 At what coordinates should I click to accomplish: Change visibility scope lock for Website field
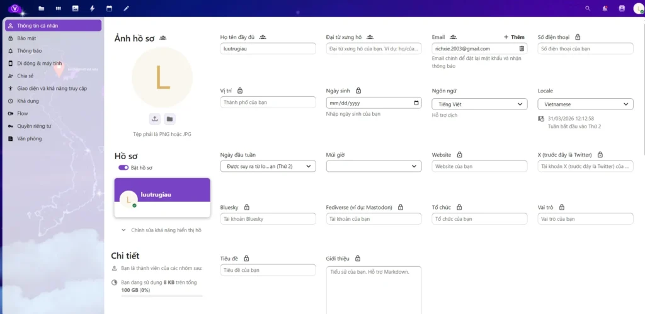coord(459,155)
